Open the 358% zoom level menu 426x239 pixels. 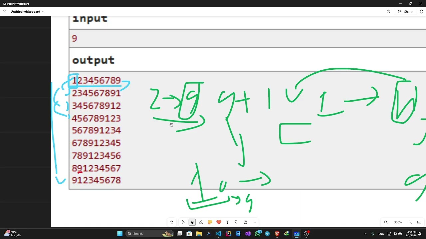coord(398,222)
